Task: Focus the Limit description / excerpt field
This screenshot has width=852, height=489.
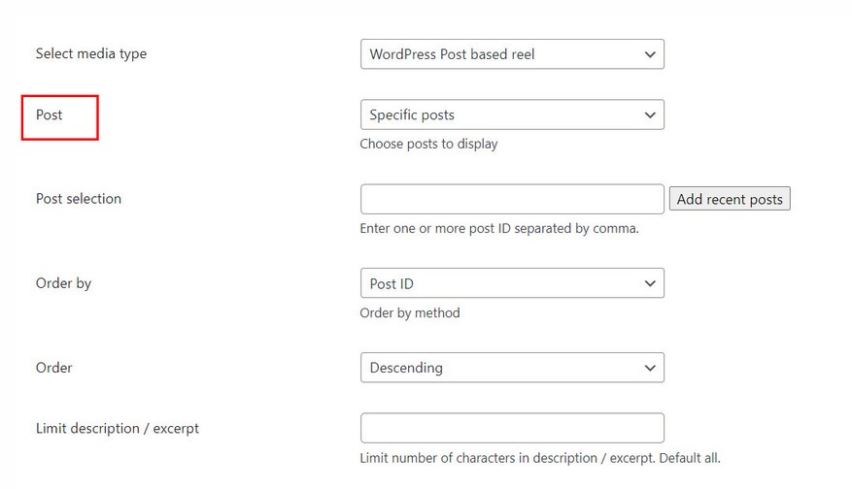Action: click(512, 428)
